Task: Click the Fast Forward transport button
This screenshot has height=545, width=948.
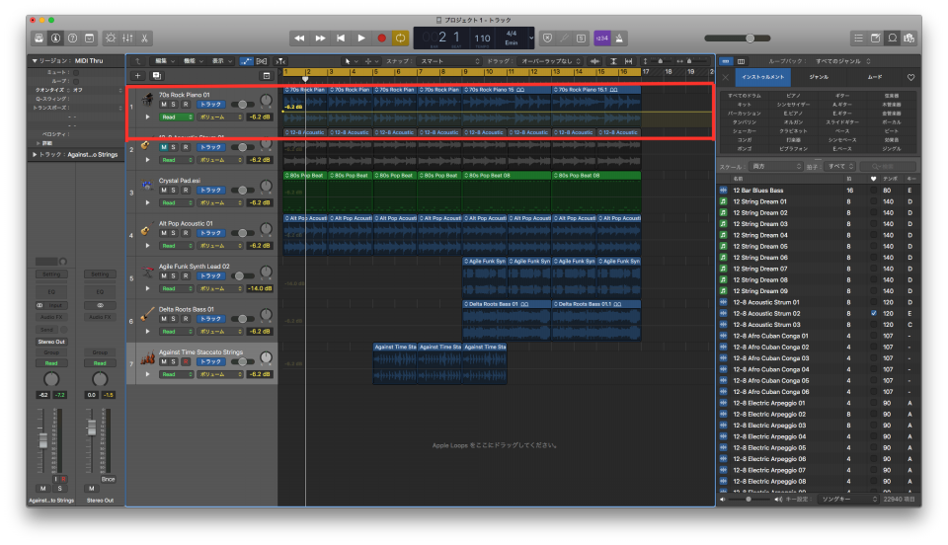Action: pyautogui.click(x=320, y=39)
